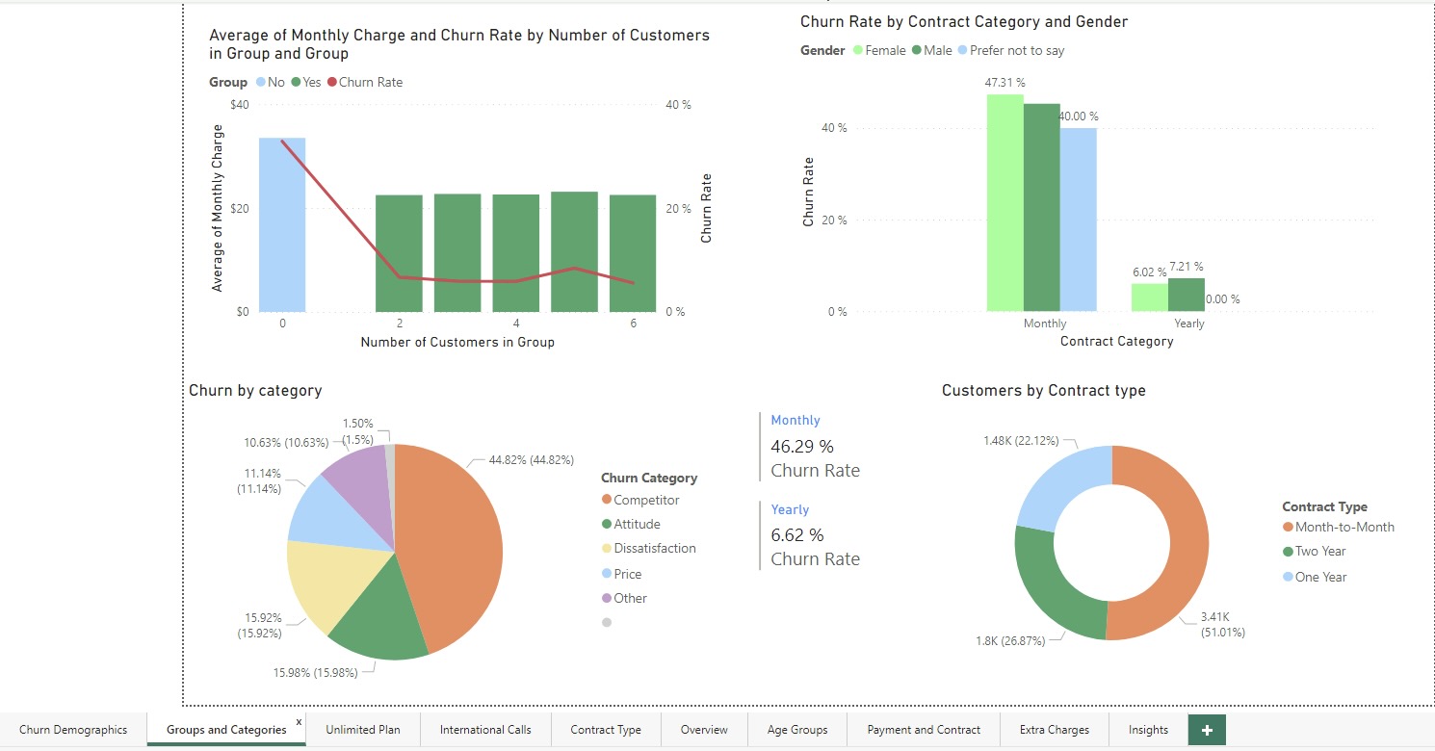Image resolution: width=1435 pixels, height=751 pixels.
Task: Click the green plus to add a new page
Action: coord(1206,730)
